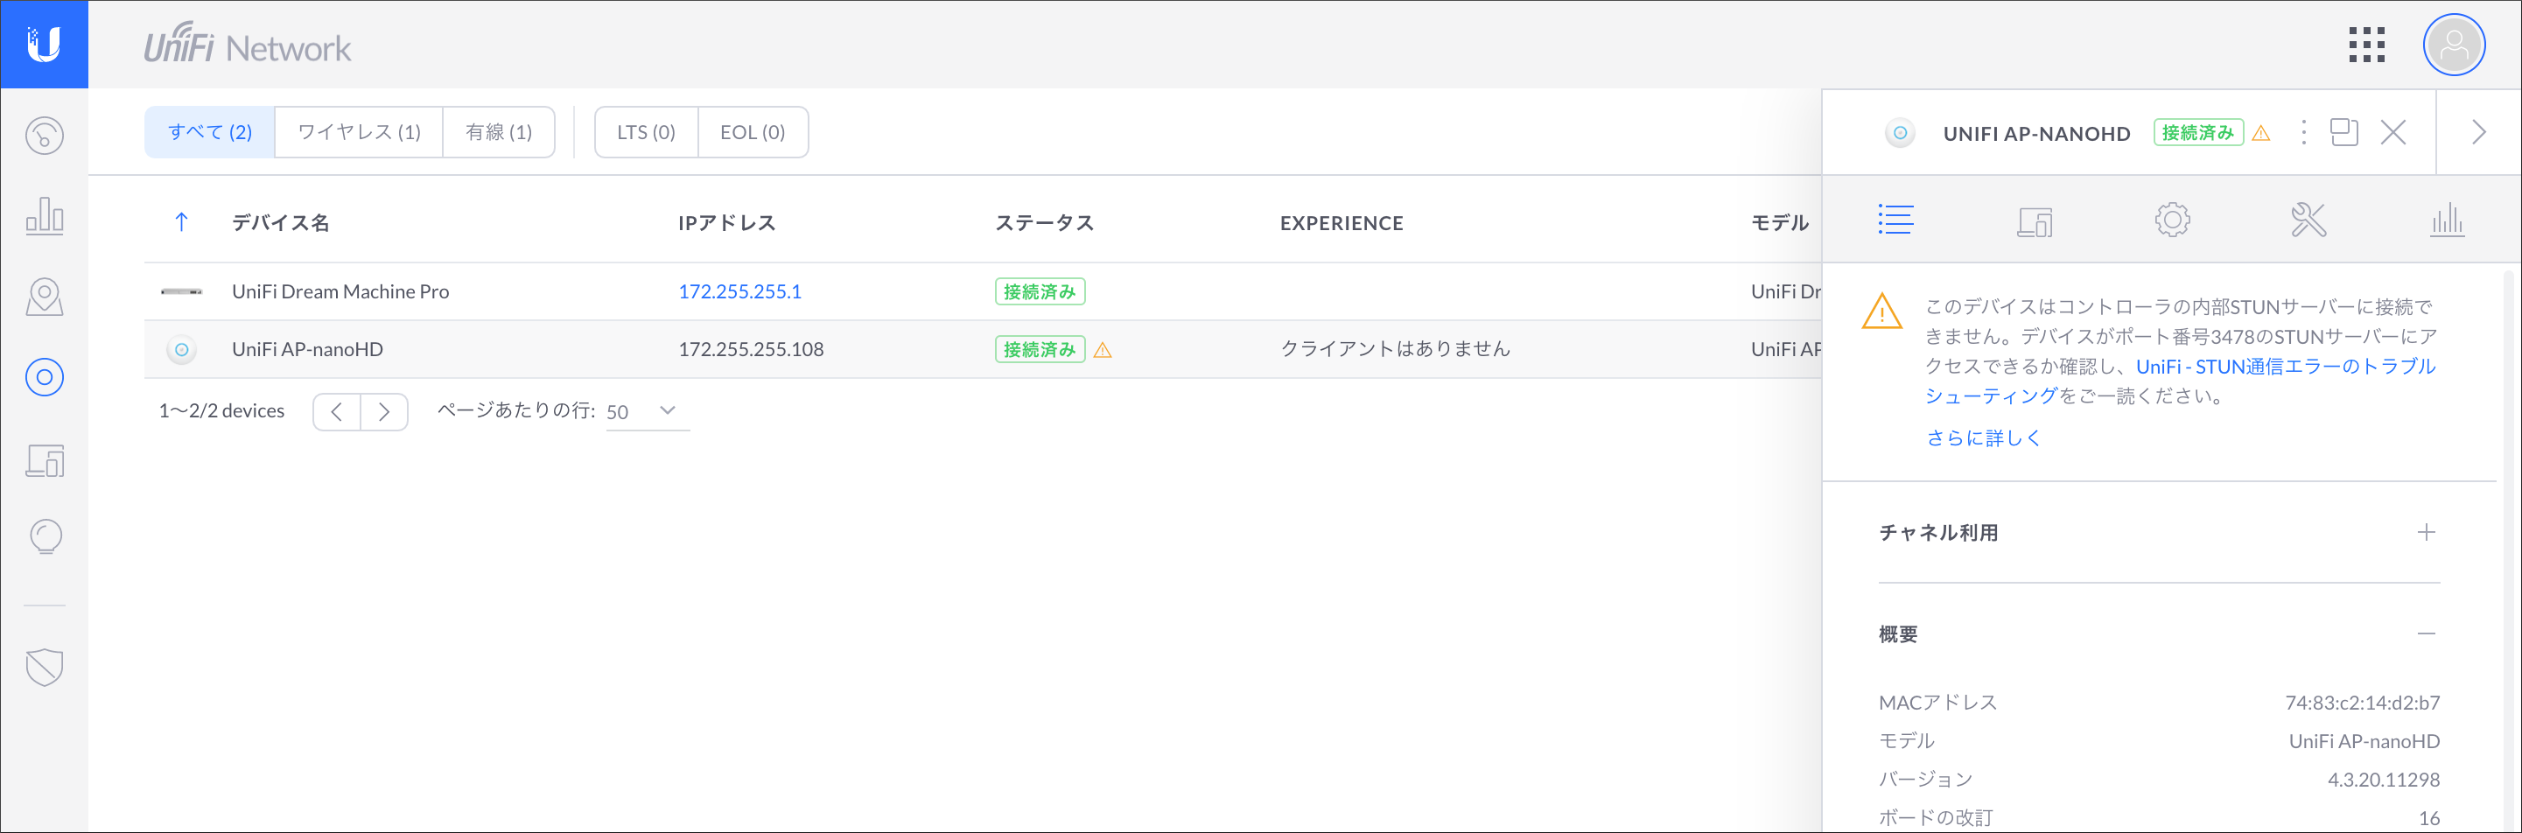Go to previous page of devices
The height and width of the screenshot is (833, 2522).
coord(337,411)
